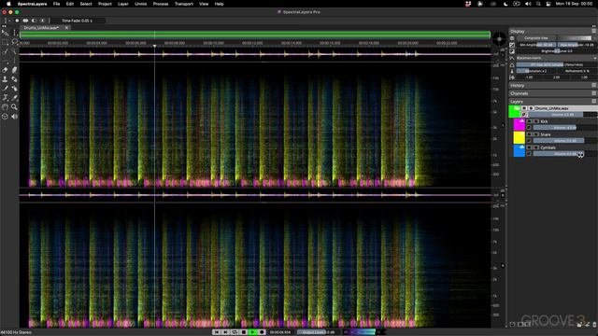Close the Drums_UnMix.wav tab
The height and width of the screenshot is (336, 598).
[x=66, y=28]
